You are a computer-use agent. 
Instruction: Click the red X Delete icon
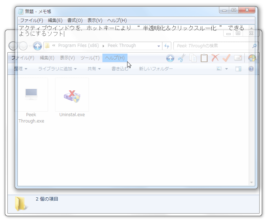215,58
